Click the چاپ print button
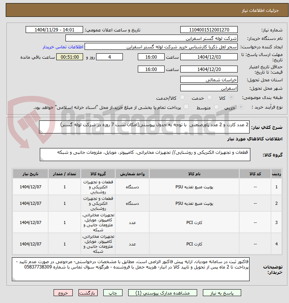This screenshot has width=289, height=303. point(113,293)
